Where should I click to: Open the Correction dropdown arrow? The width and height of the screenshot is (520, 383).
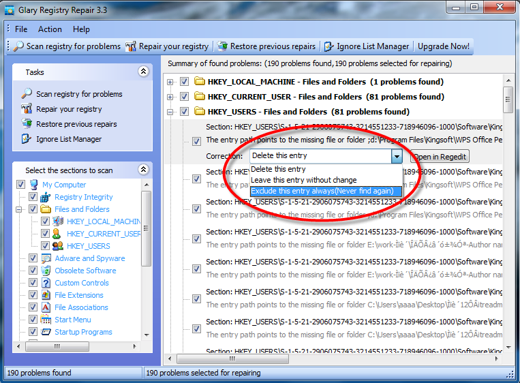(397, 156)
